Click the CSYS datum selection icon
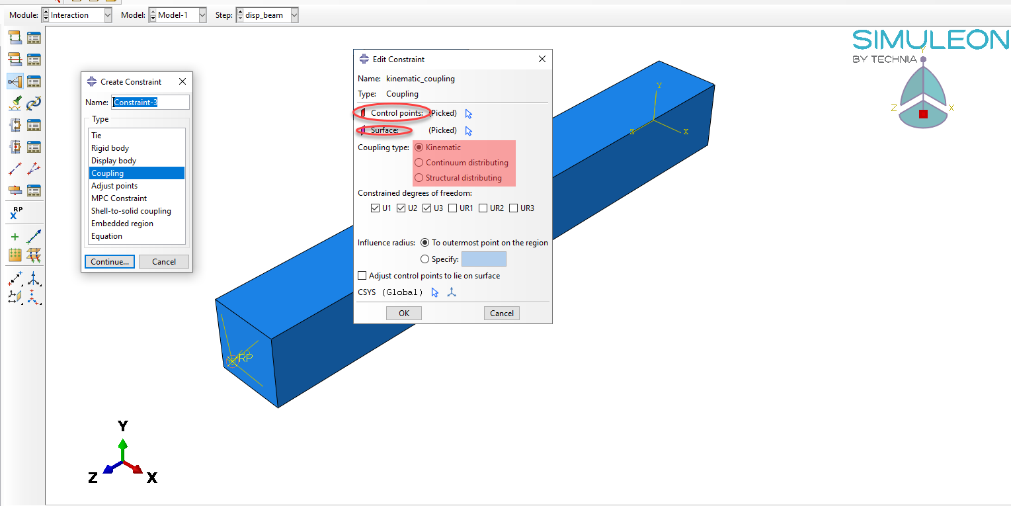The image size is (1011, 506). click(x=452, y=292)
